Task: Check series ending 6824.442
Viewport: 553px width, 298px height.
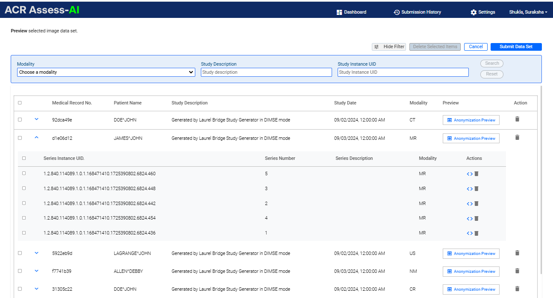Action: click(24, 203)
